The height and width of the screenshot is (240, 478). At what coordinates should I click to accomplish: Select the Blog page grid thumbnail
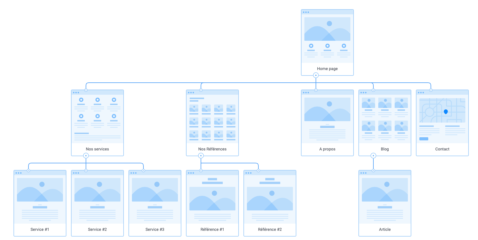pos(385,103)
